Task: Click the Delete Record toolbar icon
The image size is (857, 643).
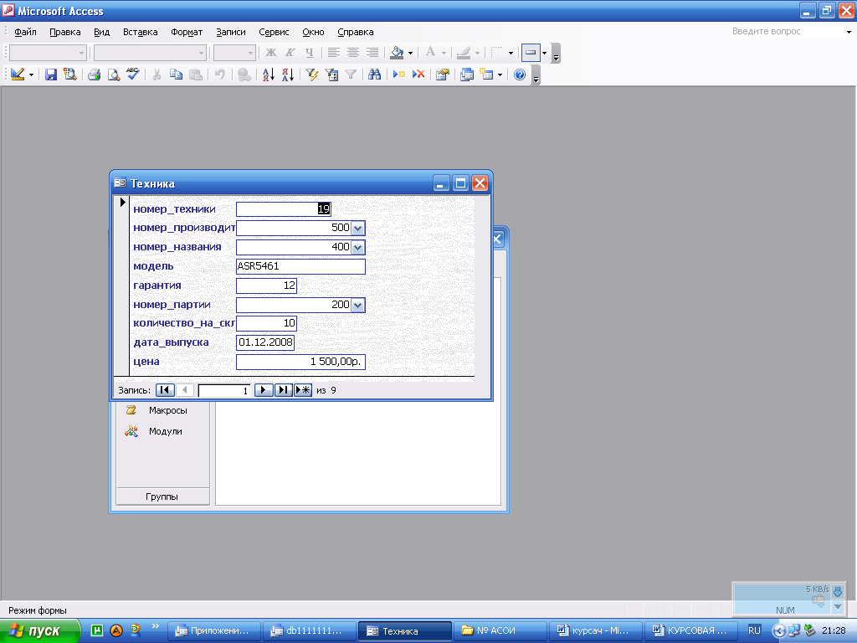Action: tap(418, 75)
